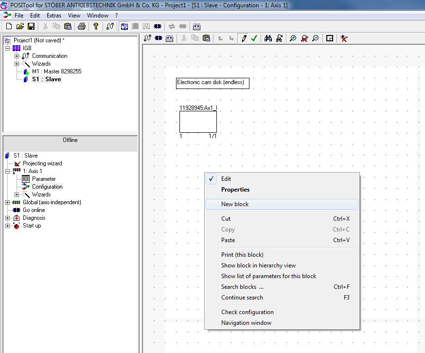Screen dimensions: 425x353
Task: Click the Paste icon in configuration toolbar
Action: click(206, 38)
